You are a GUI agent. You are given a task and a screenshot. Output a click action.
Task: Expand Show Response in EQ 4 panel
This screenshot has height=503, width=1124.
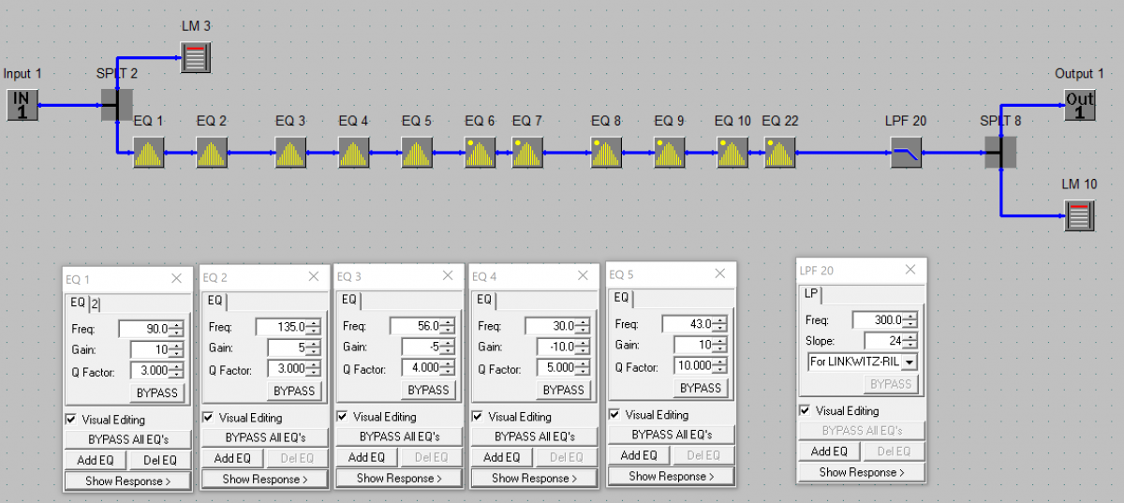click(535, 478)
